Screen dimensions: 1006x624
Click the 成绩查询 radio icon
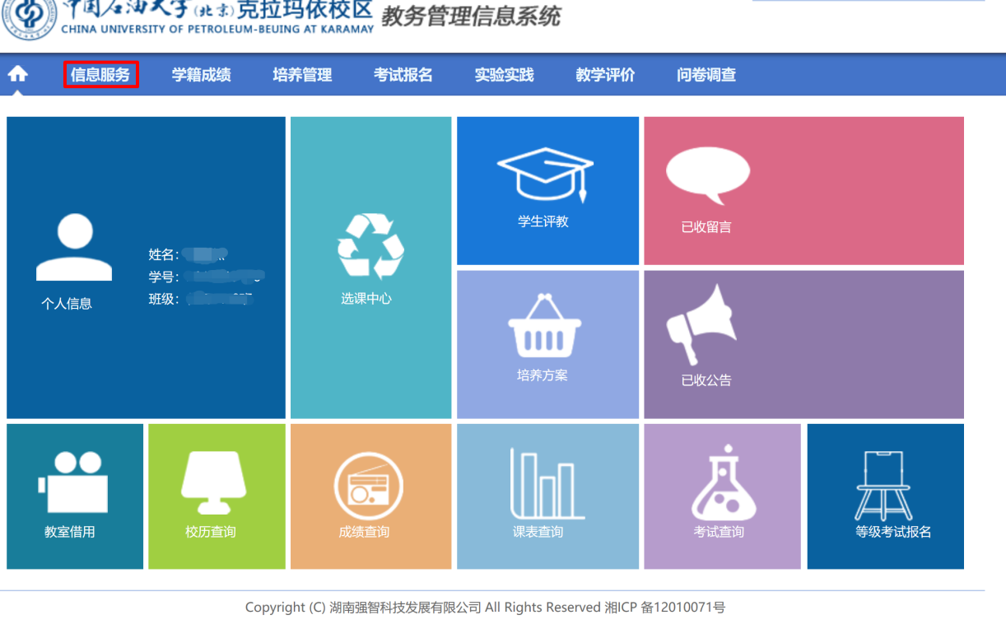click(x=368, y=486)
